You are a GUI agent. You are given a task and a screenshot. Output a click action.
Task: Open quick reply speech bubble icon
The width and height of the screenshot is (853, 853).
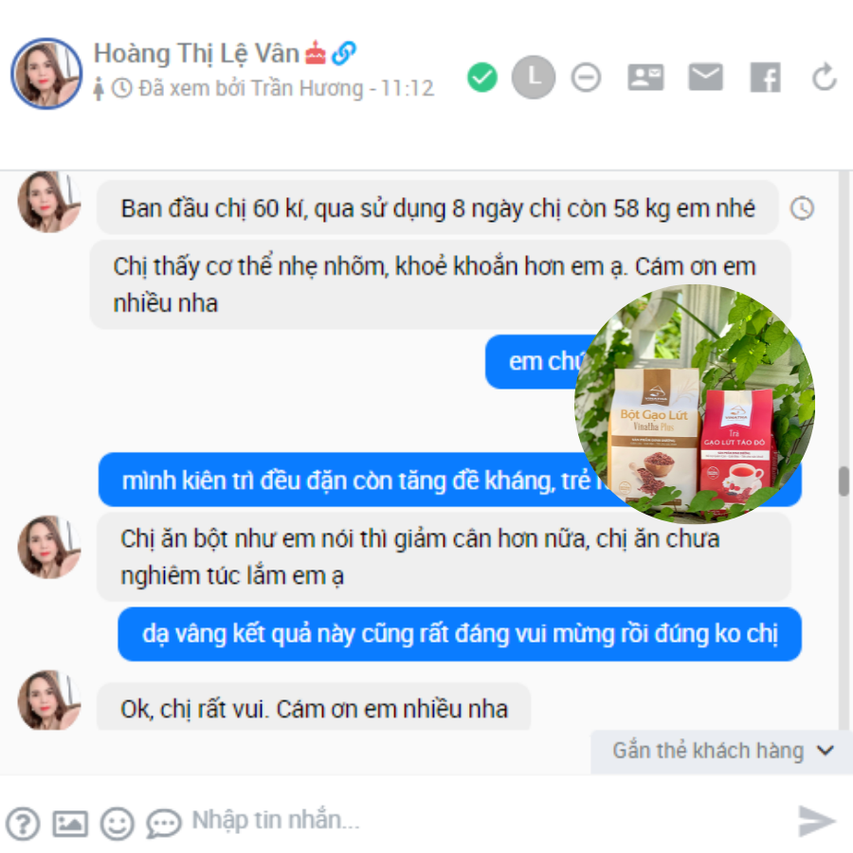[x=163, y=824]
